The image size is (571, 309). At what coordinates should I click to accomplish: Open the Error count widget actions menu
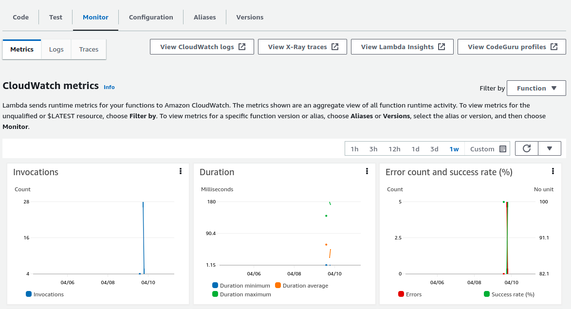[x=553, y=171]
